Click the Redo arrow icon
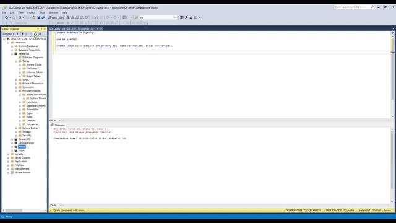The image size is (396, 223). pyautogui.click(x=115, y=18)
